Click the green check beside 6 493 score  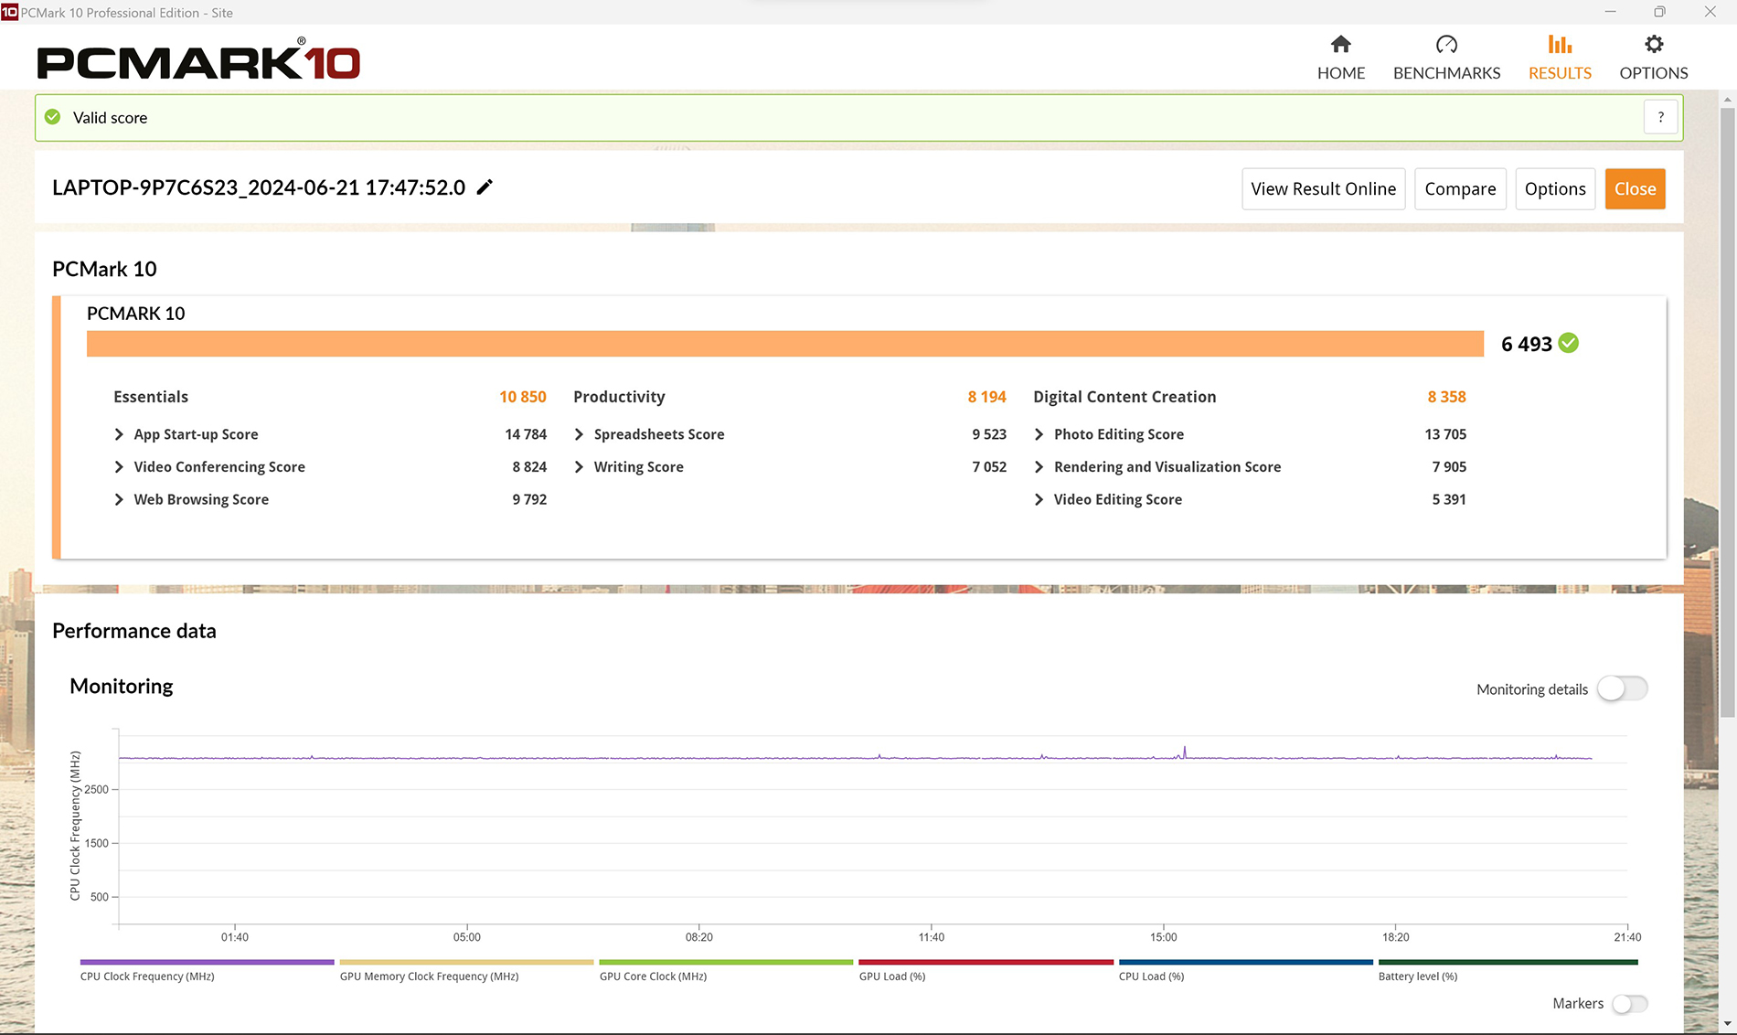1569,343
